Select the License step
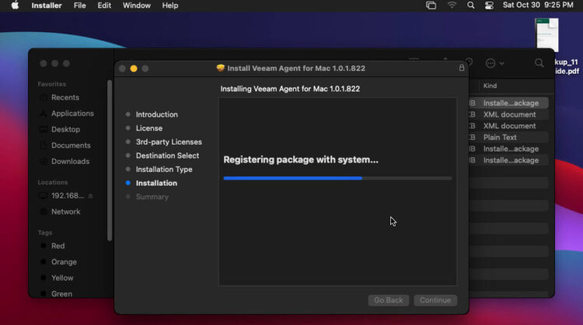Screen dimensions: 583x325 148,128
